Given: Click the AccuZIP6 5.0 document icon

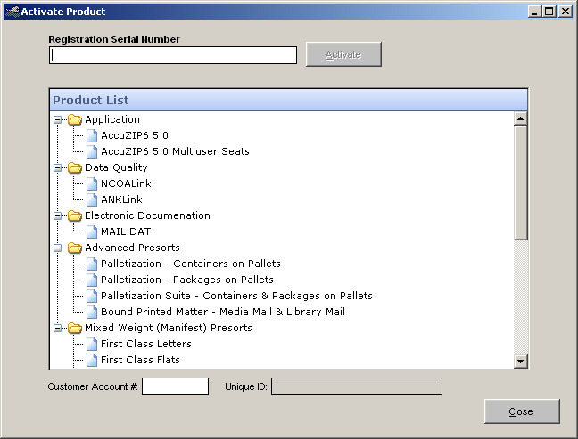Looking at the screenshot, I should pos(91,135).
